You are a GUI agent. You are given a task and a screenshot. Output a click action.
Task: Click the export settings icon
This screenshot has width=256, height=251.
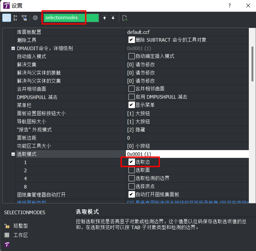coord(125,18)
